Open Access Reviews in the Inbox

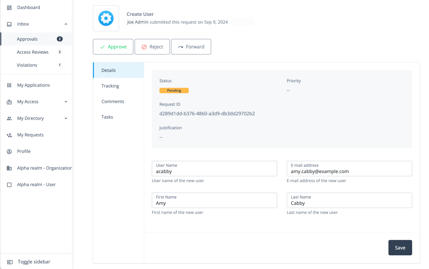33,52
